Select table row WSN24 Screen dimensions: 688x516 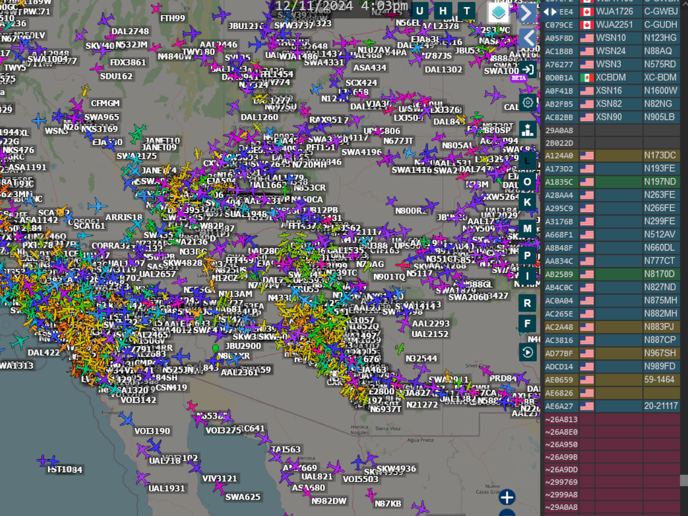click(612, 51)
